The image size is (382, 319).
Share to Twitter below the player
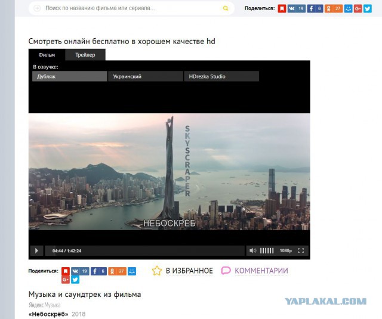pyautogui.click(x=75, y=280)
